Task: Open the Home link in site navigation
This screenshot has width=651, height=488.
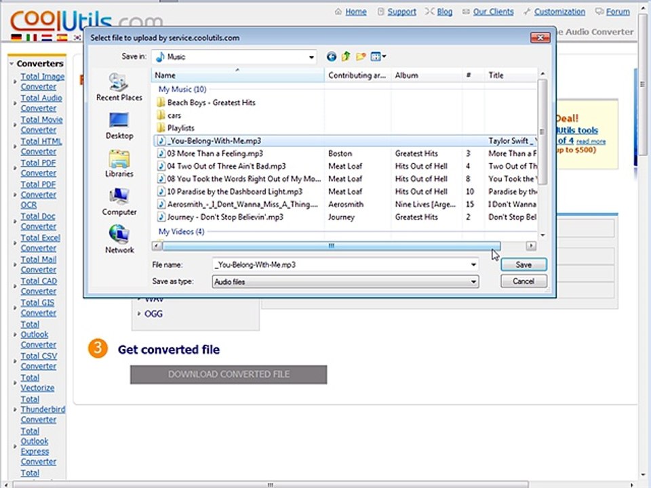Action: click(x=356, y=12)
